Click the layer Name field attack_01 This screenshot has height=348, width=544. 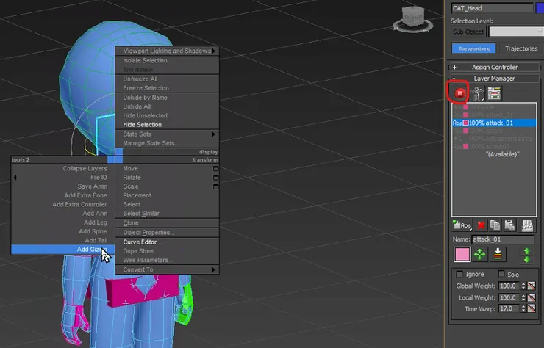[503, 239]
